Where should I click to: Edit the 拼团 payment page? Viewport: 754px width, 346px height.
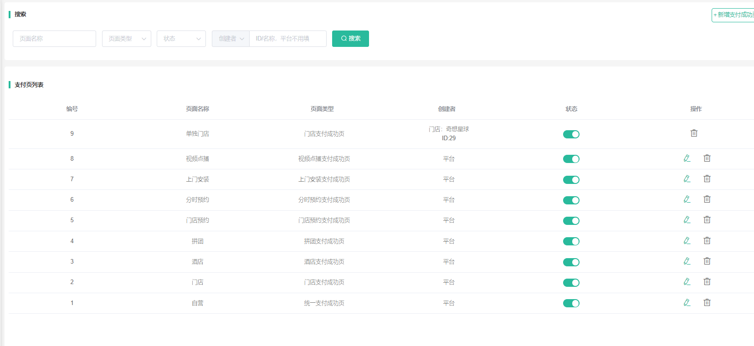tap(687, 241)
